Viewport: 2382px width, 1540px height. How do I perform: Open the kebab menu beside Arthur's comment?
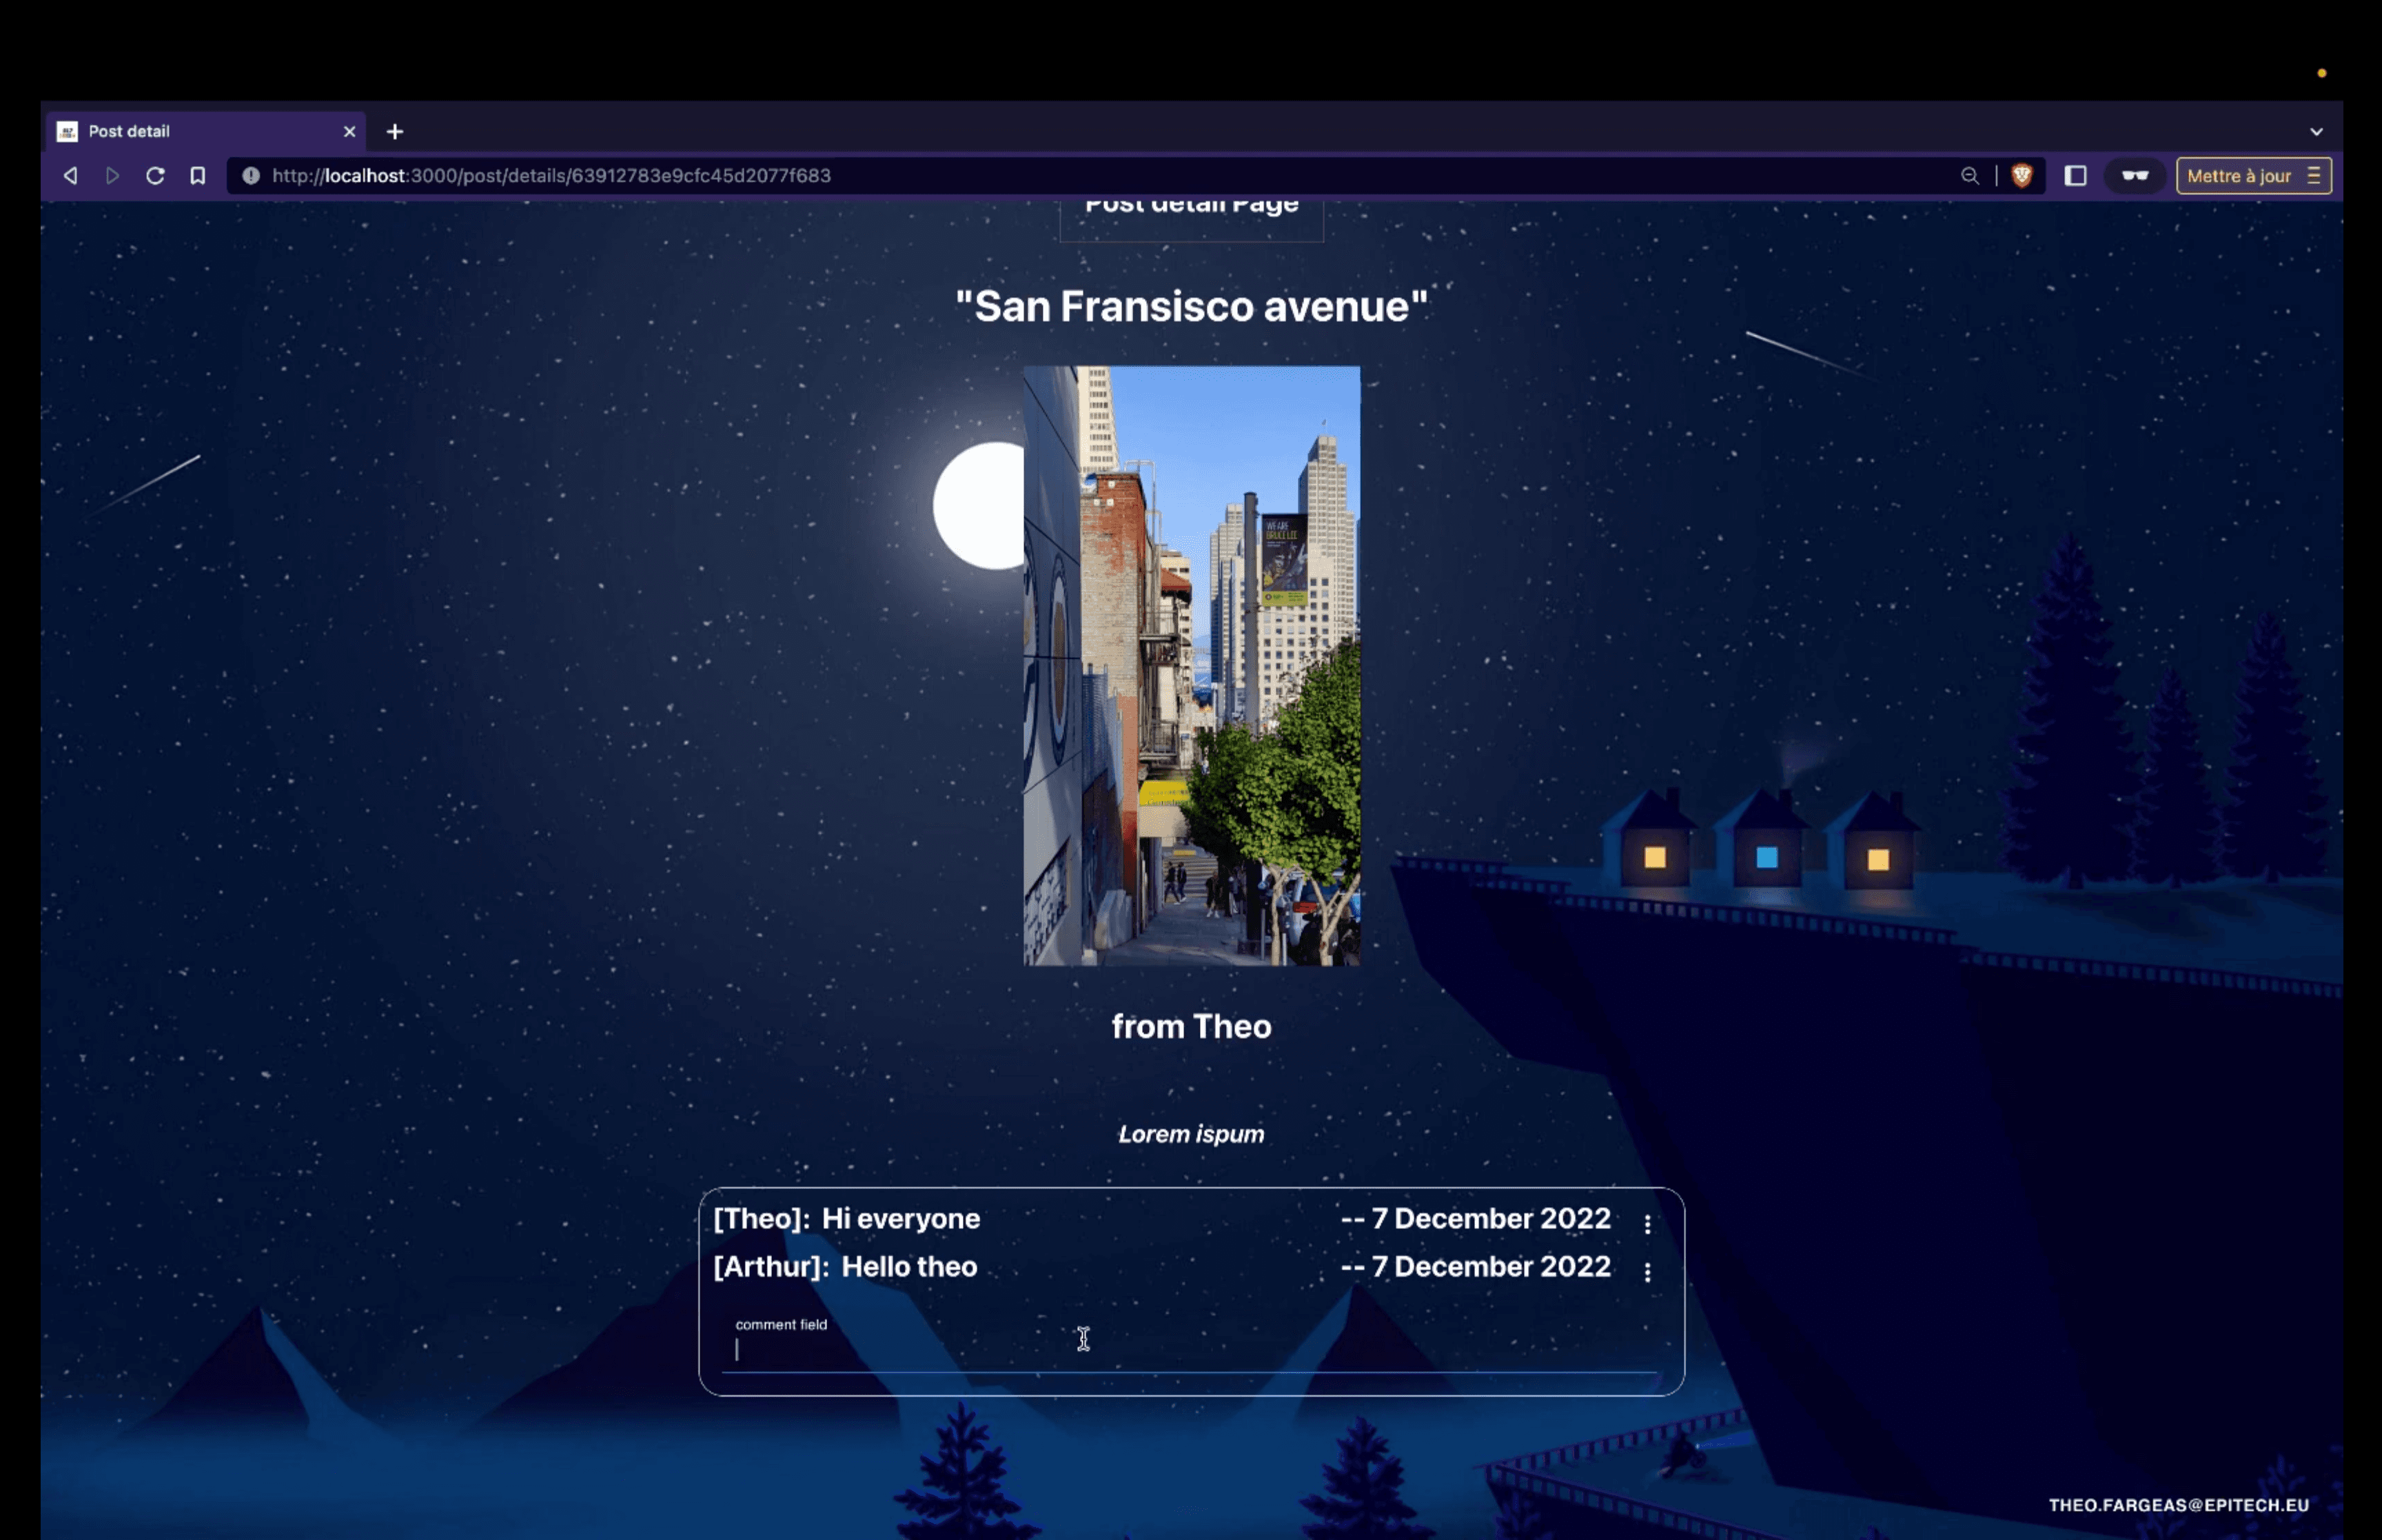pos(1647,1272)
